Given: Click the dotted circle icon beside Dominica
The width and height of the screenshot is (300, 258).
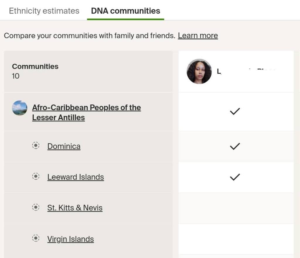Looking at the screenshot, I should tap(36, 145).
